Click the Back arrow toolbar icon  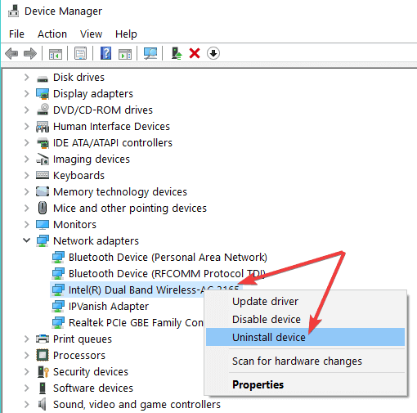pyautogui.click(x=11, y=53)
